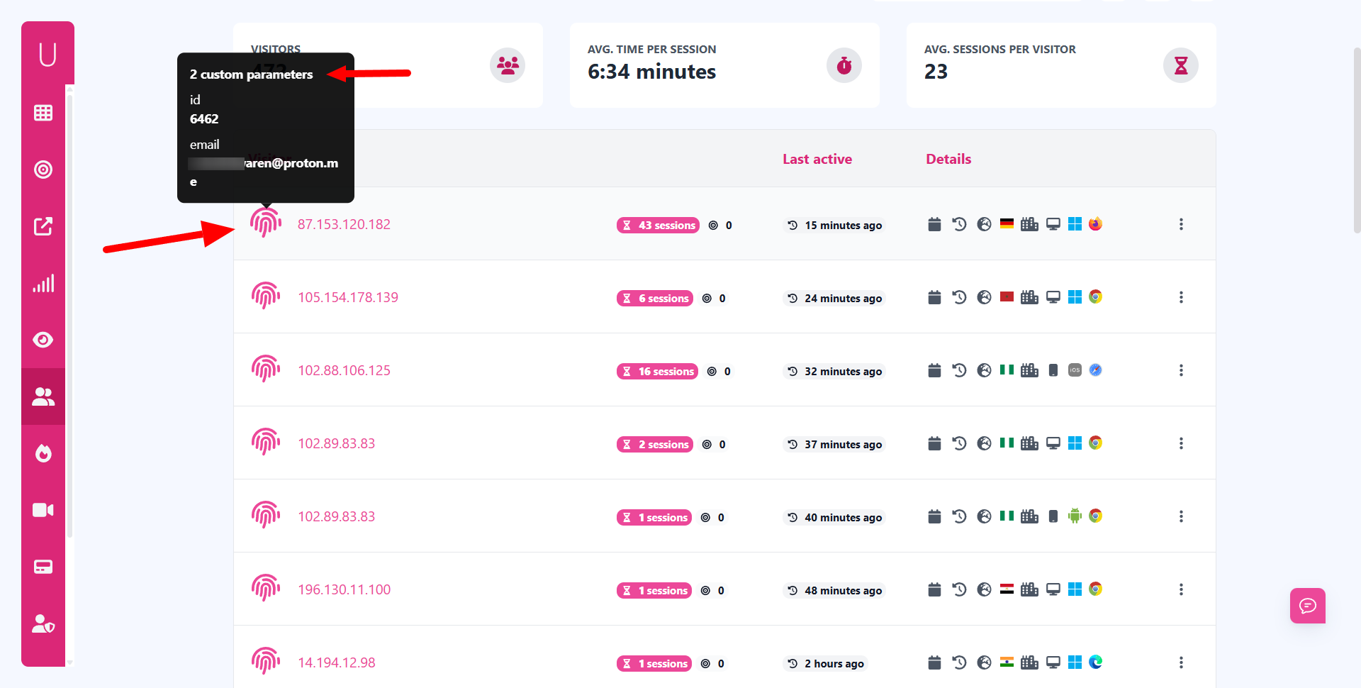Open the session recordings video icon
Viewport: 1361px width, 688px height.
(43, 510)
